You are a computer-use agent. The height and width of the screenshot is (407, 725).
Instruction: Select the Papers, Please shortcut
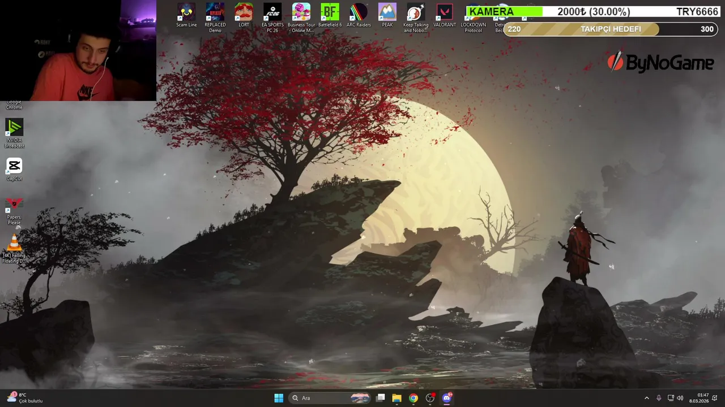point(14,210)
